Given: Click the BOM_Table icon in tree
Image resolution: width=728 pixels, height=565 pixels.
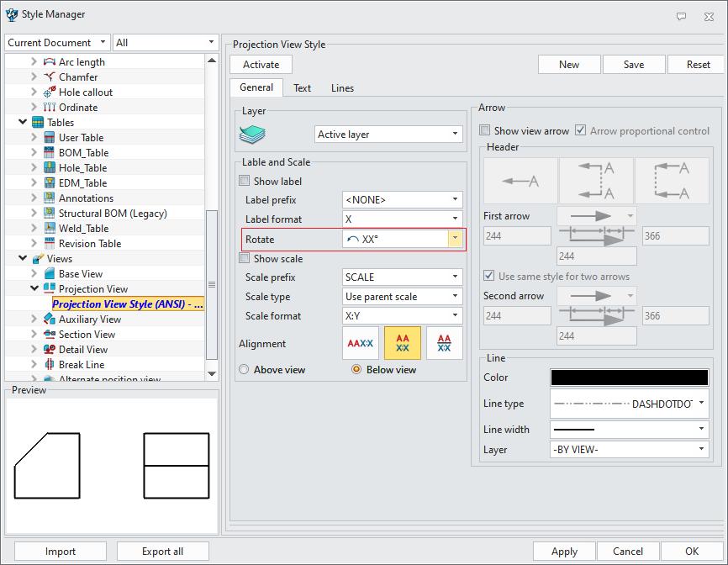Looking at the screenshot, I should tap(49, 153).
